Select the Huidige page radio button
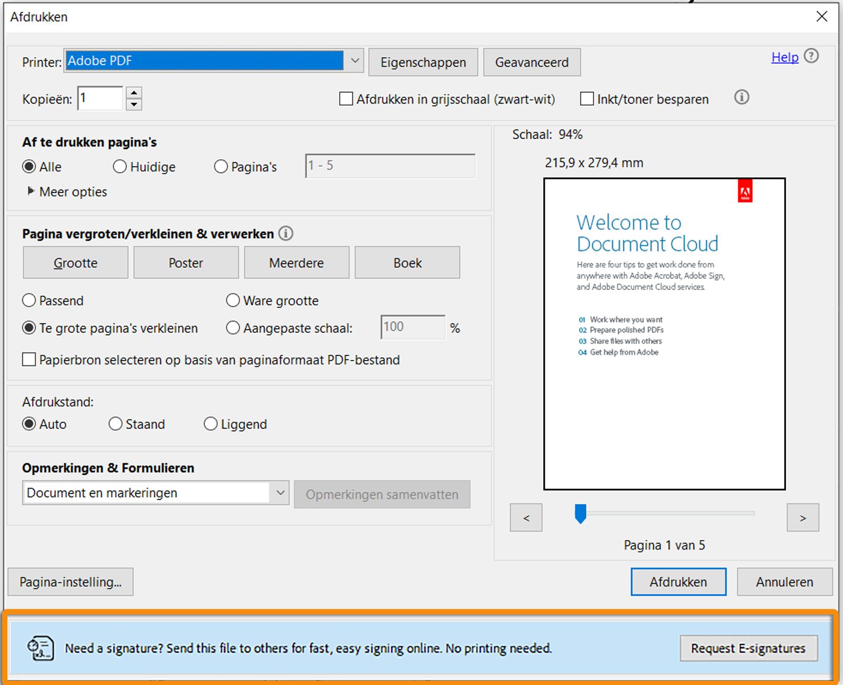 pyautogui.click(x=120, y=167)
